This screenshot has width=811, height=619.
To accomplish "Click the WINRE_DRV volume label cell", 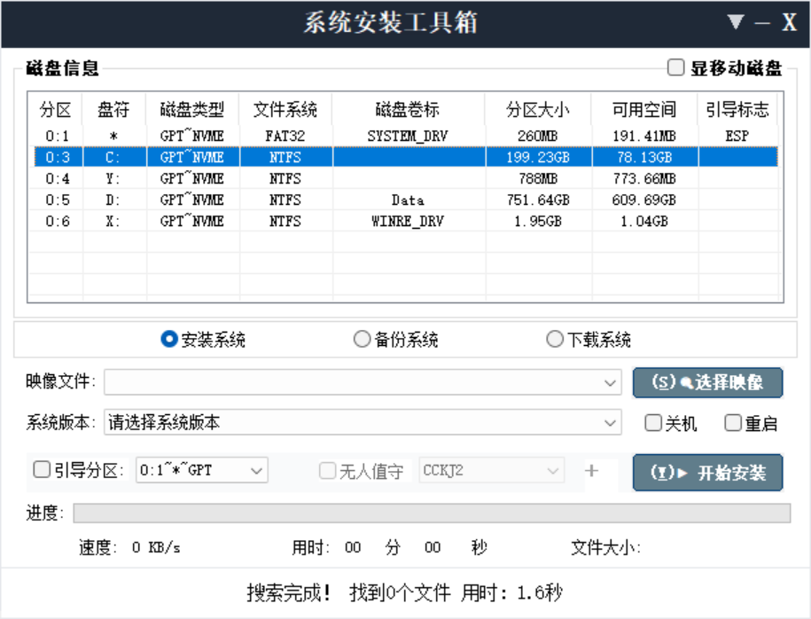I will tap(408, 221).
